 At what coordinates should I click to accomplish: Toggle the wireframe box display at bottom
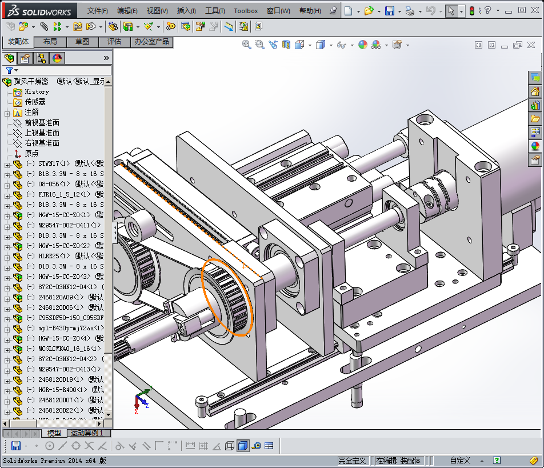pos(229,446)
